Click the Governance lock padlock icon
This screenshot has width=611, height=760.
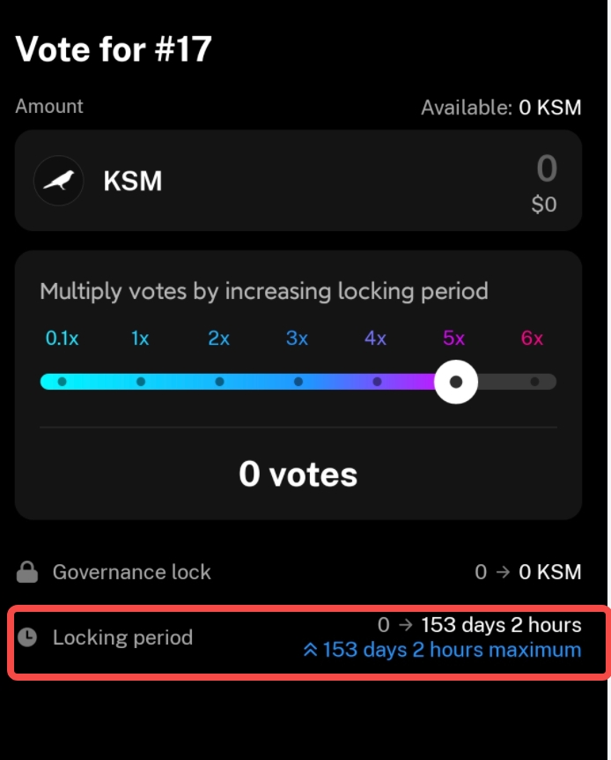click(x=26, y=571)
